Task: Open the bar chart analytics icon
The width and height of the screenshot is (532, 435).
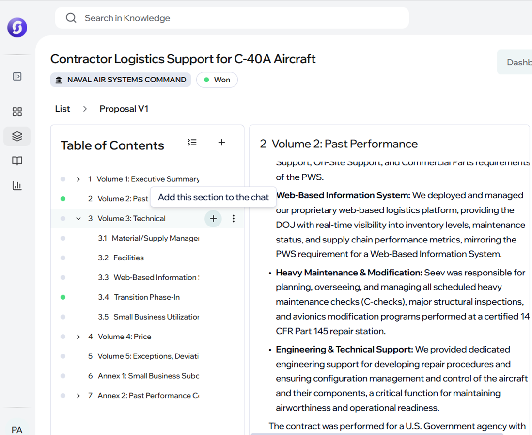Action: point(17,185)
